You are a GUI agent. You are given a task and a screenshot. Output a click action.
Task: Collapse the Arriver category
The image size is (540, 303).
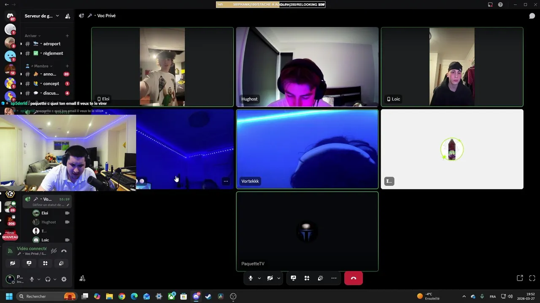pos(32,36)
